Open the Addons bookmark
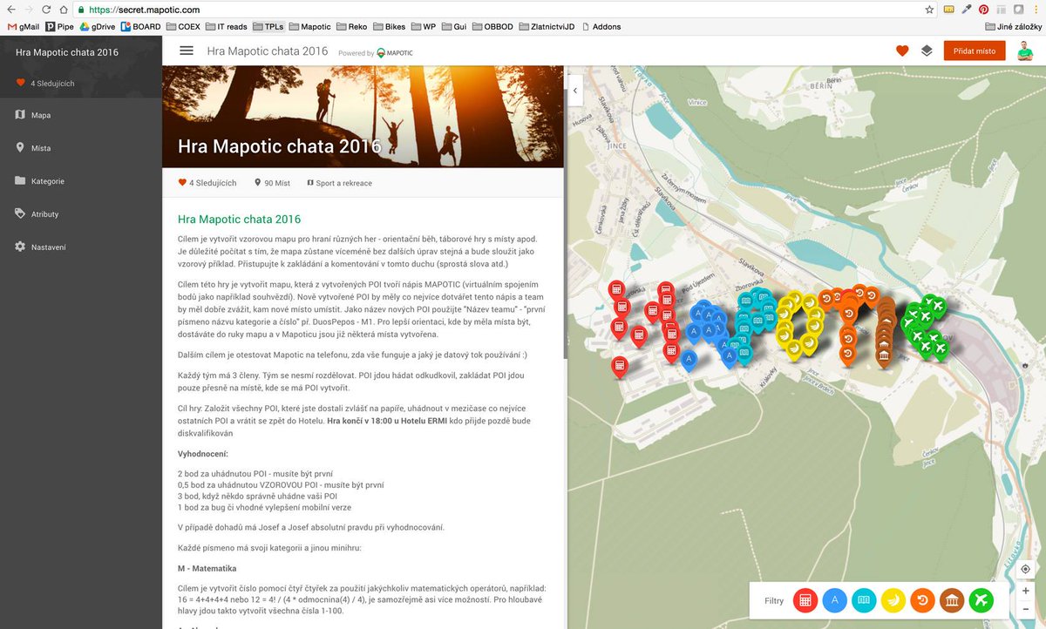 tap(601, 26)
